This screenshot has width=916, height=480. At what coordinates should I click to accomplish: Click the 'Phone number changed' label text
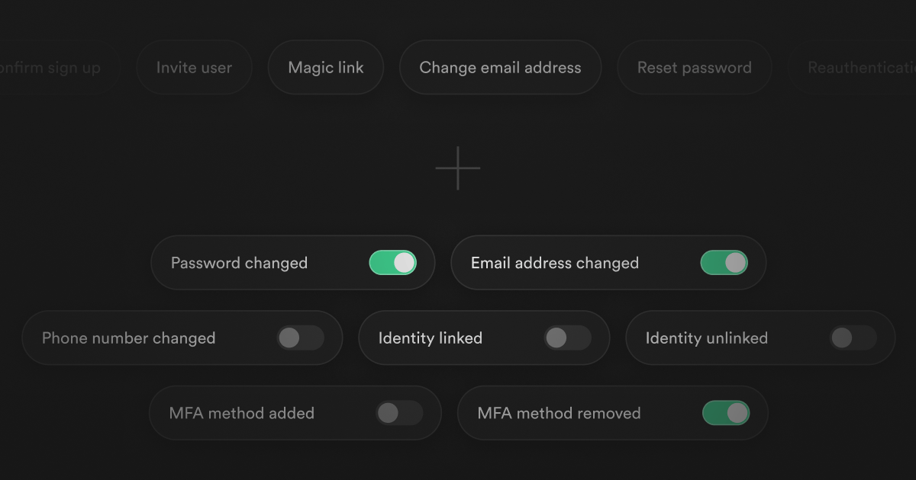(x=128, y=338)
